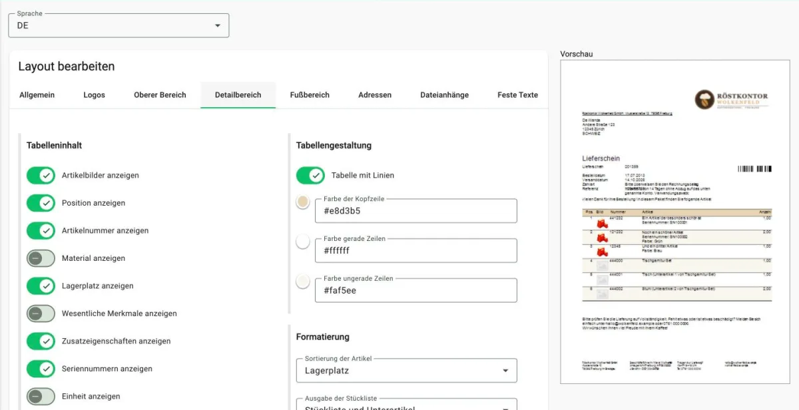The width and height of the screenshot is (799, 410).
Task: Switch to the Adressen tab
Action: pyautogui.click(x=375, y=95)
